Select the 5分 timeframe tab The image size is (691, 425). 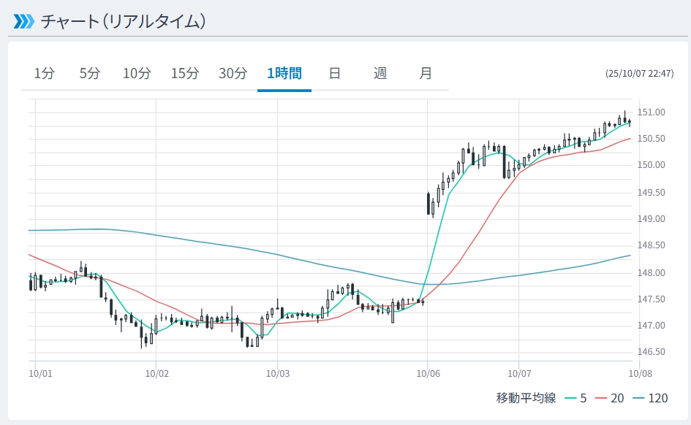tap(89, 73)
